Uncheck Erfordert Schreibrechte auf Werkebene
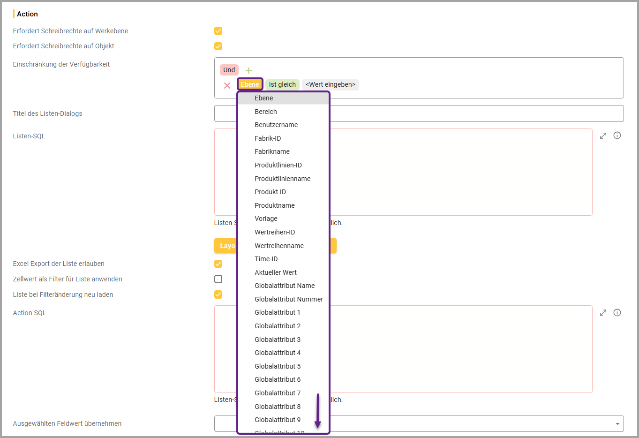The width and height of the screenshot is (639, 438). [x=218, y=31]
